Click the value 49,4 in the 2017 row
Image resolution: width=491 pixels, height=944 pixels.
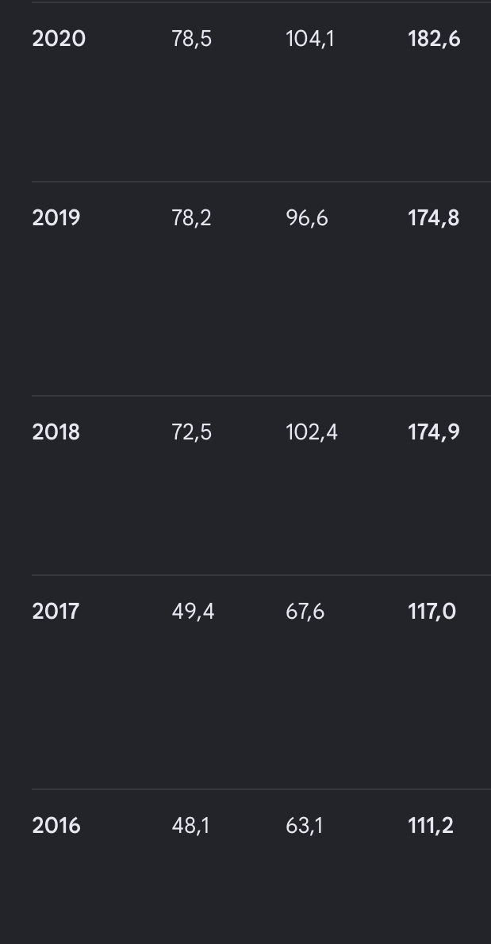(x=193, y=612)
